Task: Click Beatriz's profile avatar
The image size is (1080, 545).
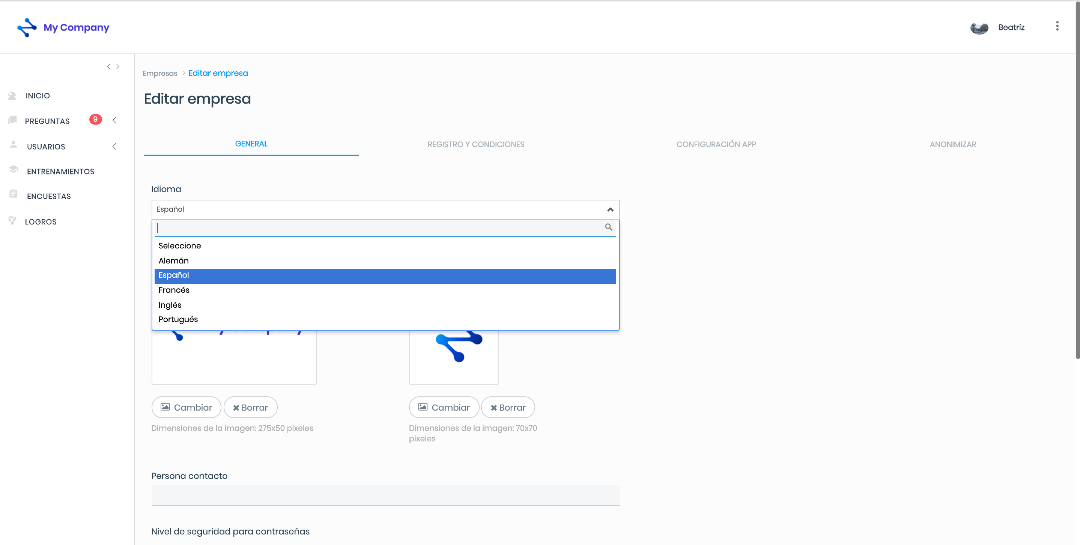Action: tap(979, 28)
